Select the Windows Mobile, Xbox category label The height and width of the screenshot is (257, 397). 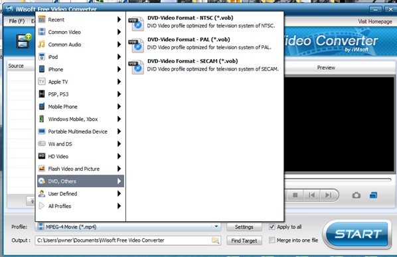pyautogui.click(x=73, y=119)
